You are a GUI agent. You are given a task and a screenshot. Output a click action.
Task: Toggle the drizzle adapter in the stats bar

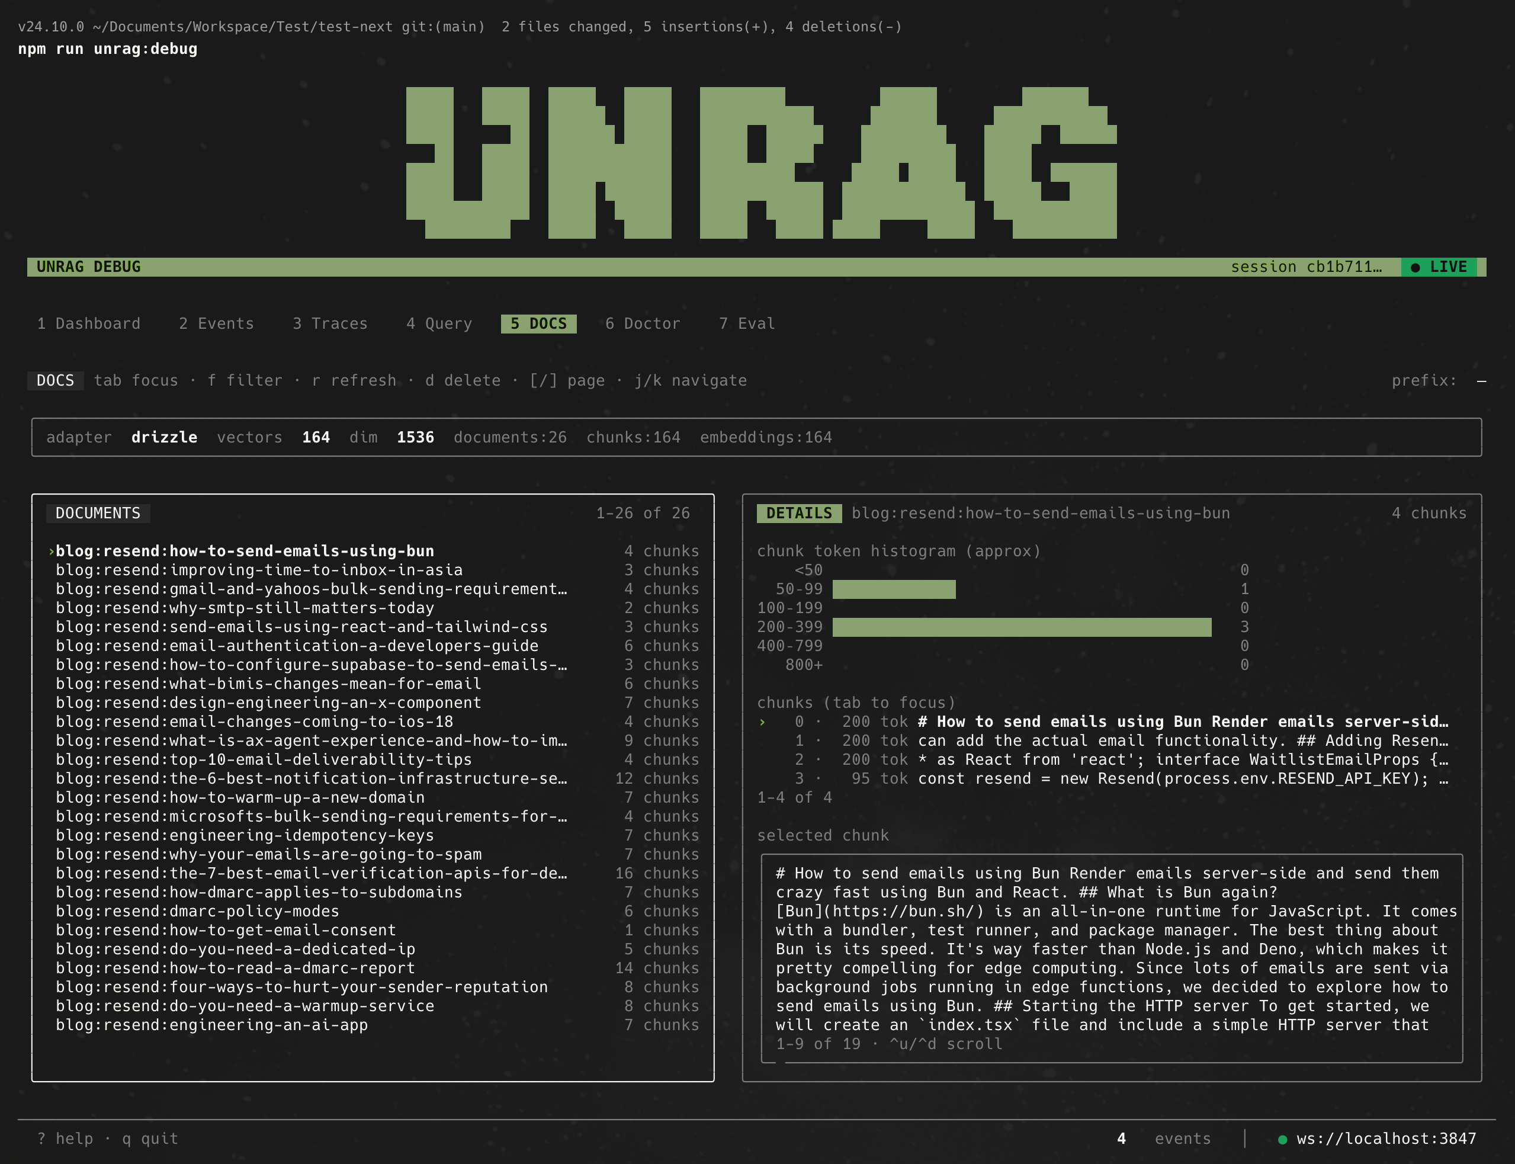click(163, 437)
